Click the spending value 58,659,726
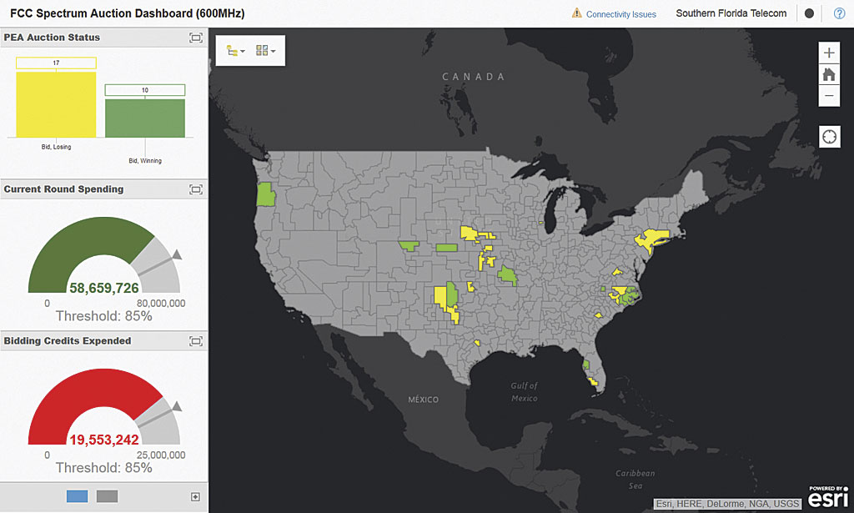 (104, 288)
